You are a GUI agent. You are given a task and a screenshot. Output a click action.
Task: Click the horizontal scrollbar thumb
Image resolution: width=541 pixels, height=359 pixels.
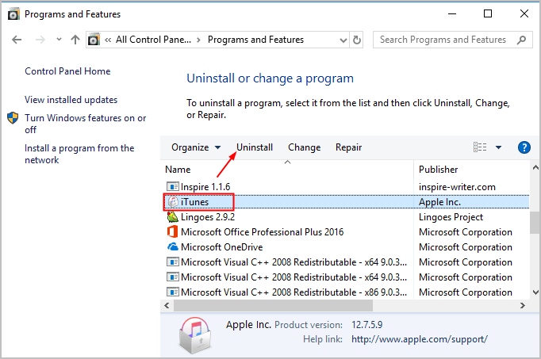pyautogui.click(x=273, y=305)
